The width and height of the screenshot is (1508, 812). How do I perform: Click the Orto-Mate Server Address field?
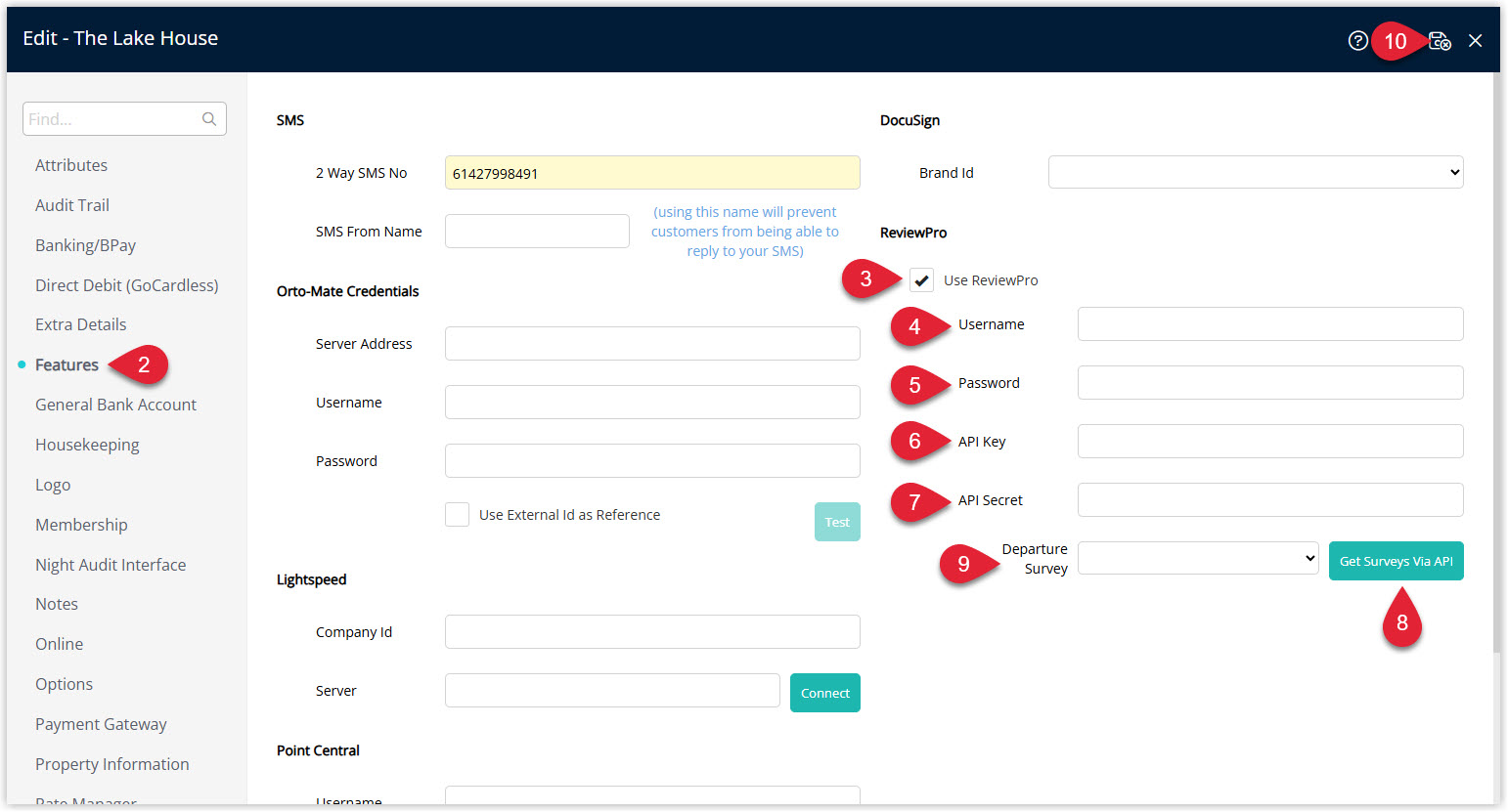click(x=652, y=344)
